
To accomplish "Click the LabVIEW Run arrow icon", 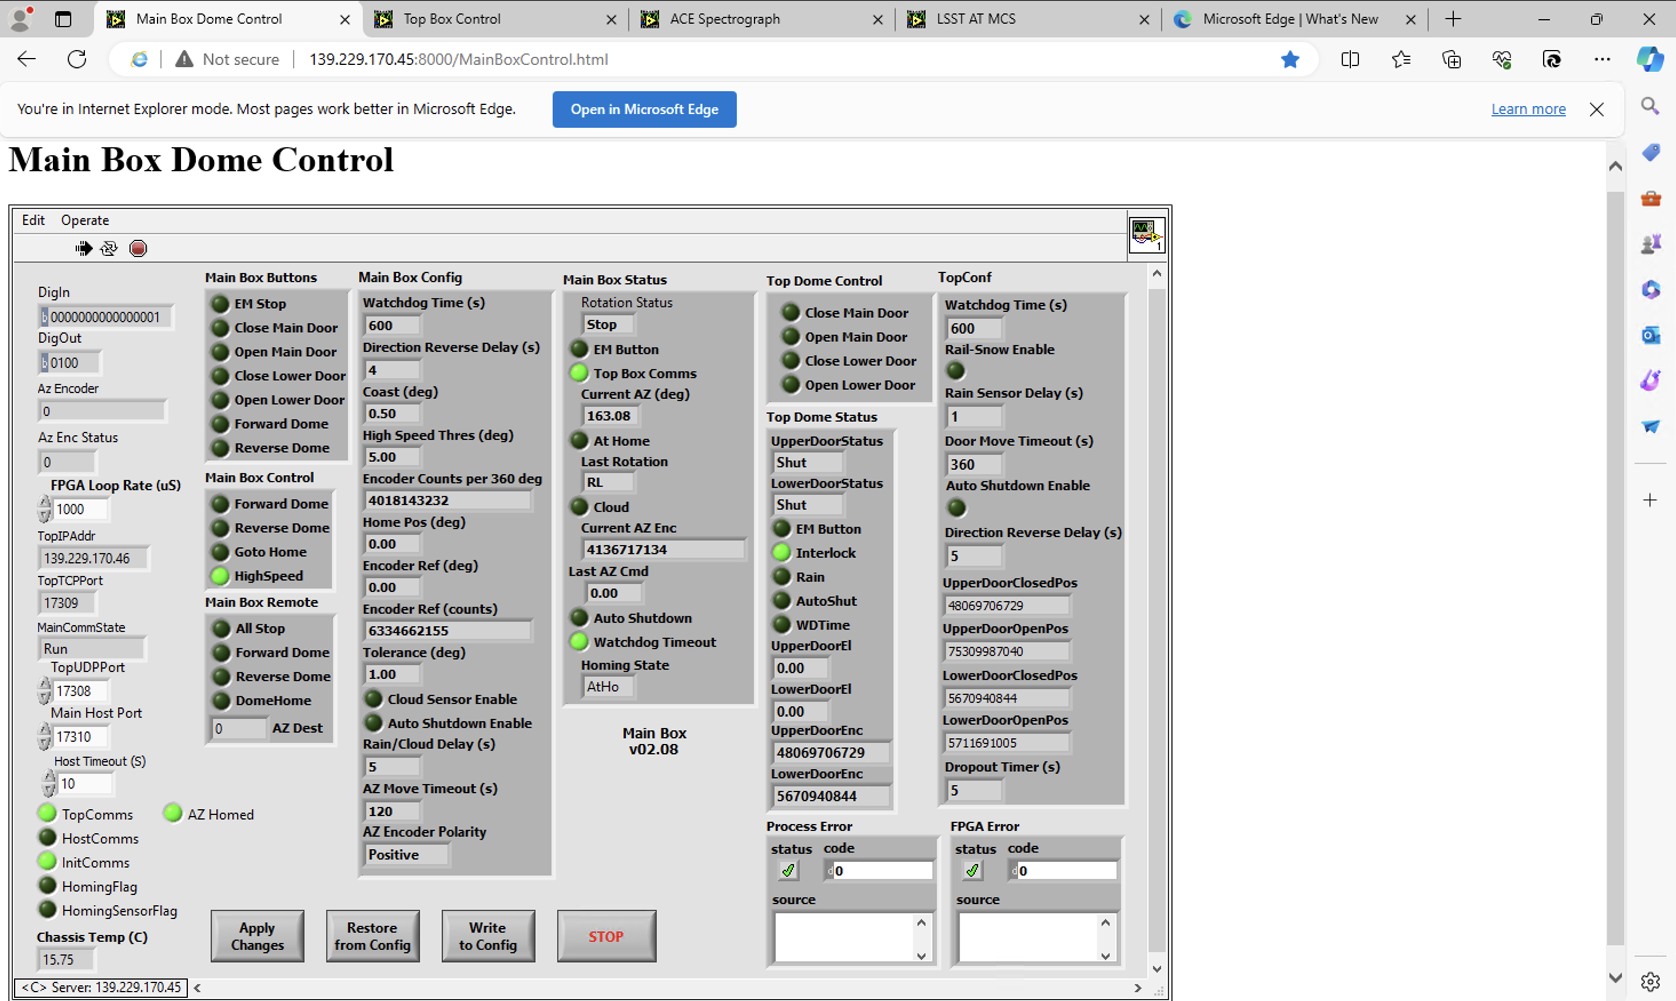I will 84,248.
